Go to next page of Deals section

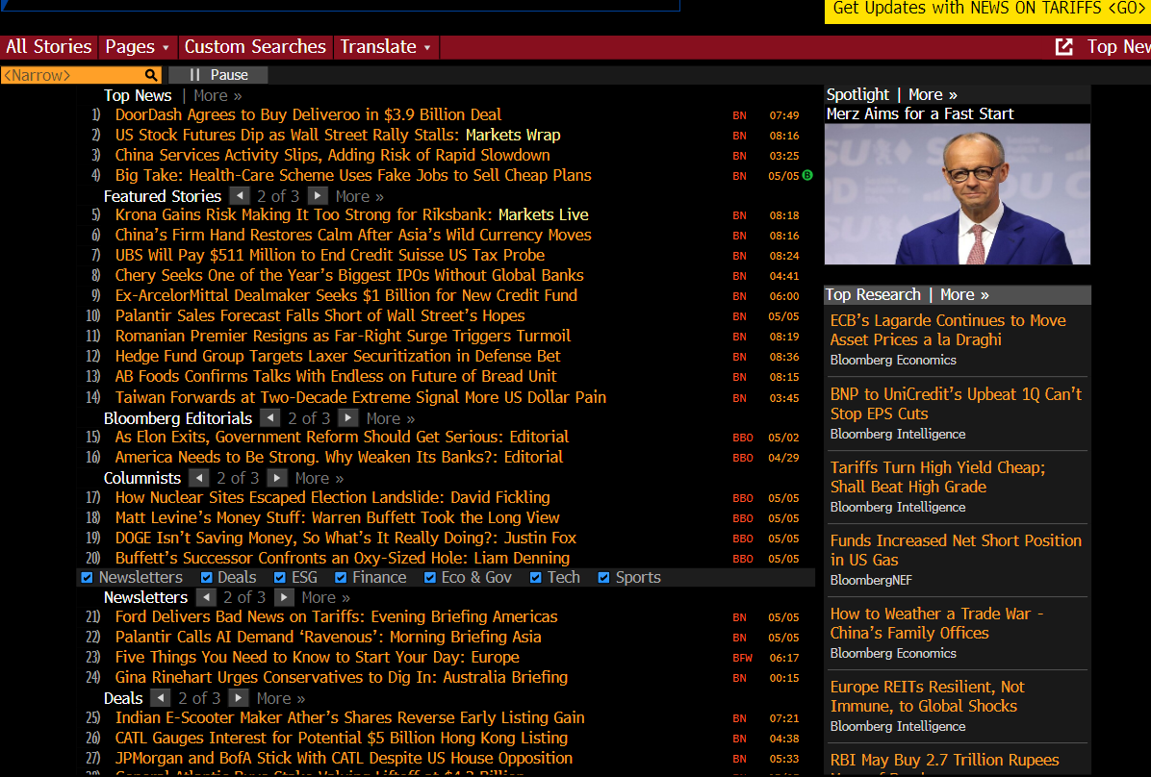[239, 698]
